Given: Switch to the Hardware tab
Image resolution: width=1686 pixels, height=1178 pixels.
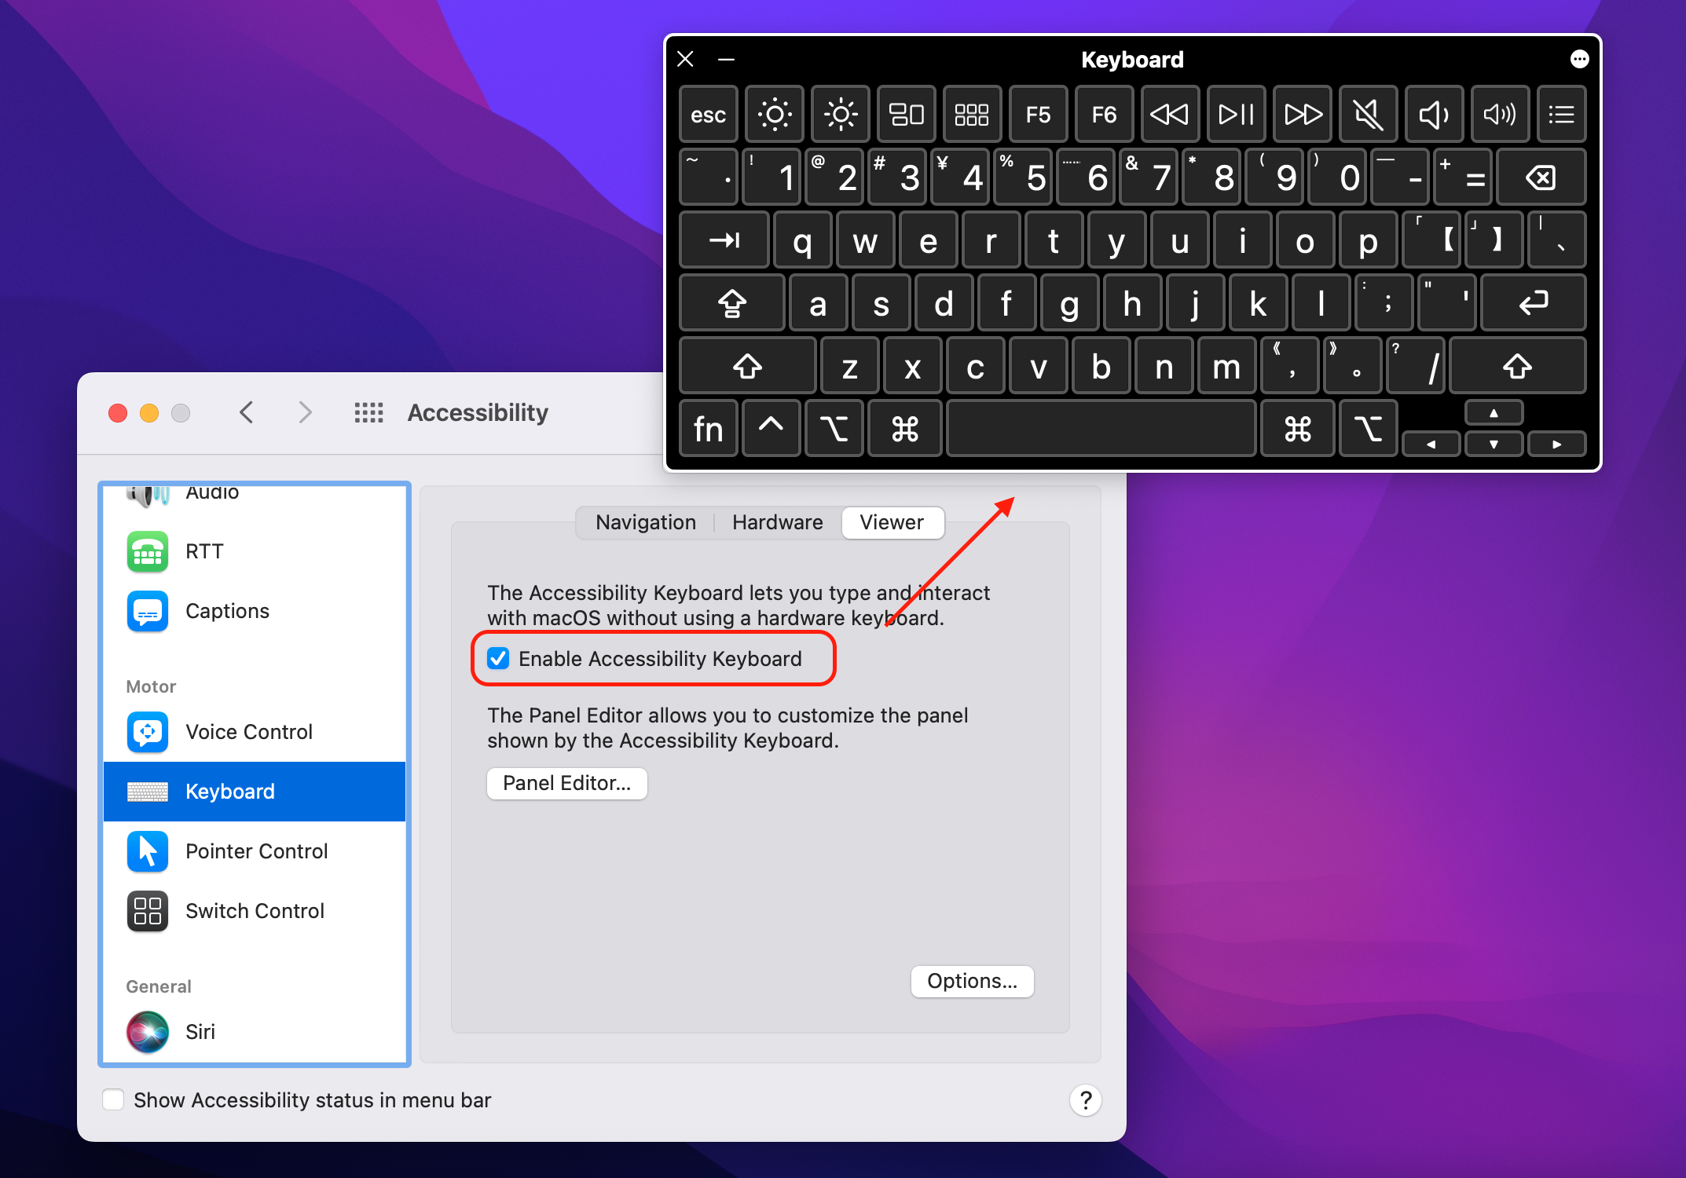Looking at the screenshot, I should coord(777,522).
